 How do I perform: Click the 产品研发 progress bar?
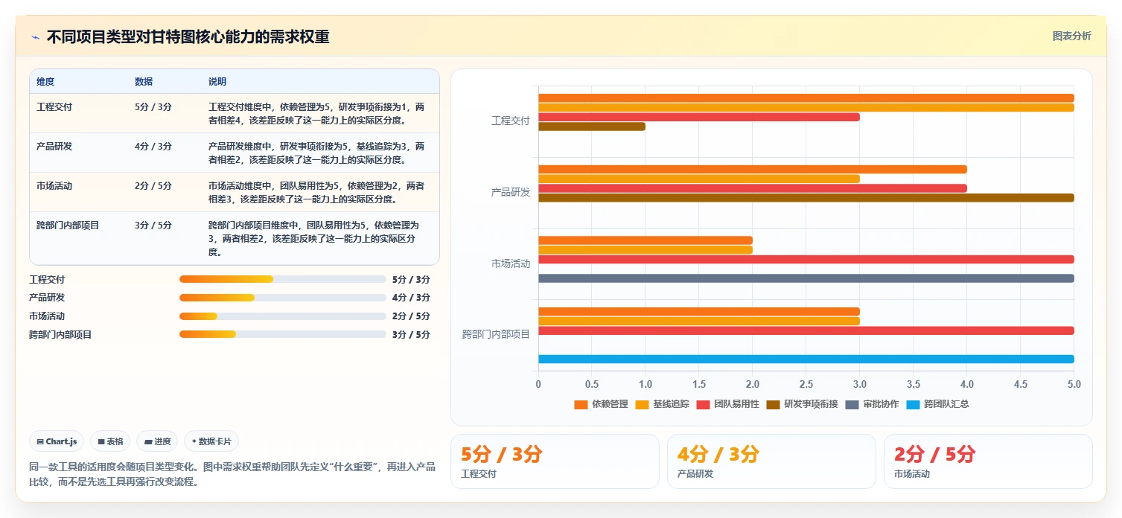[x=283, y=298]
